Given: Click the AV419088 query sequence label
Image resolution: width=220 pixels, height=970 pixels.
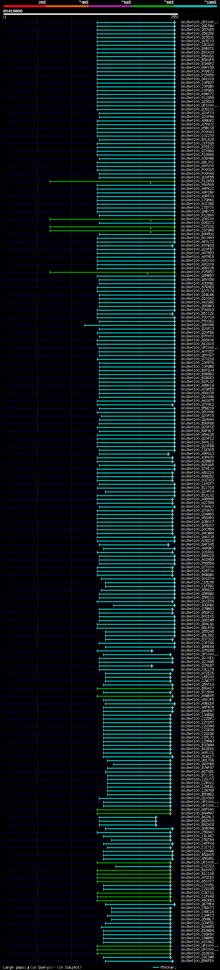Looking at the screenshot, I should click(x=13, y=11).
